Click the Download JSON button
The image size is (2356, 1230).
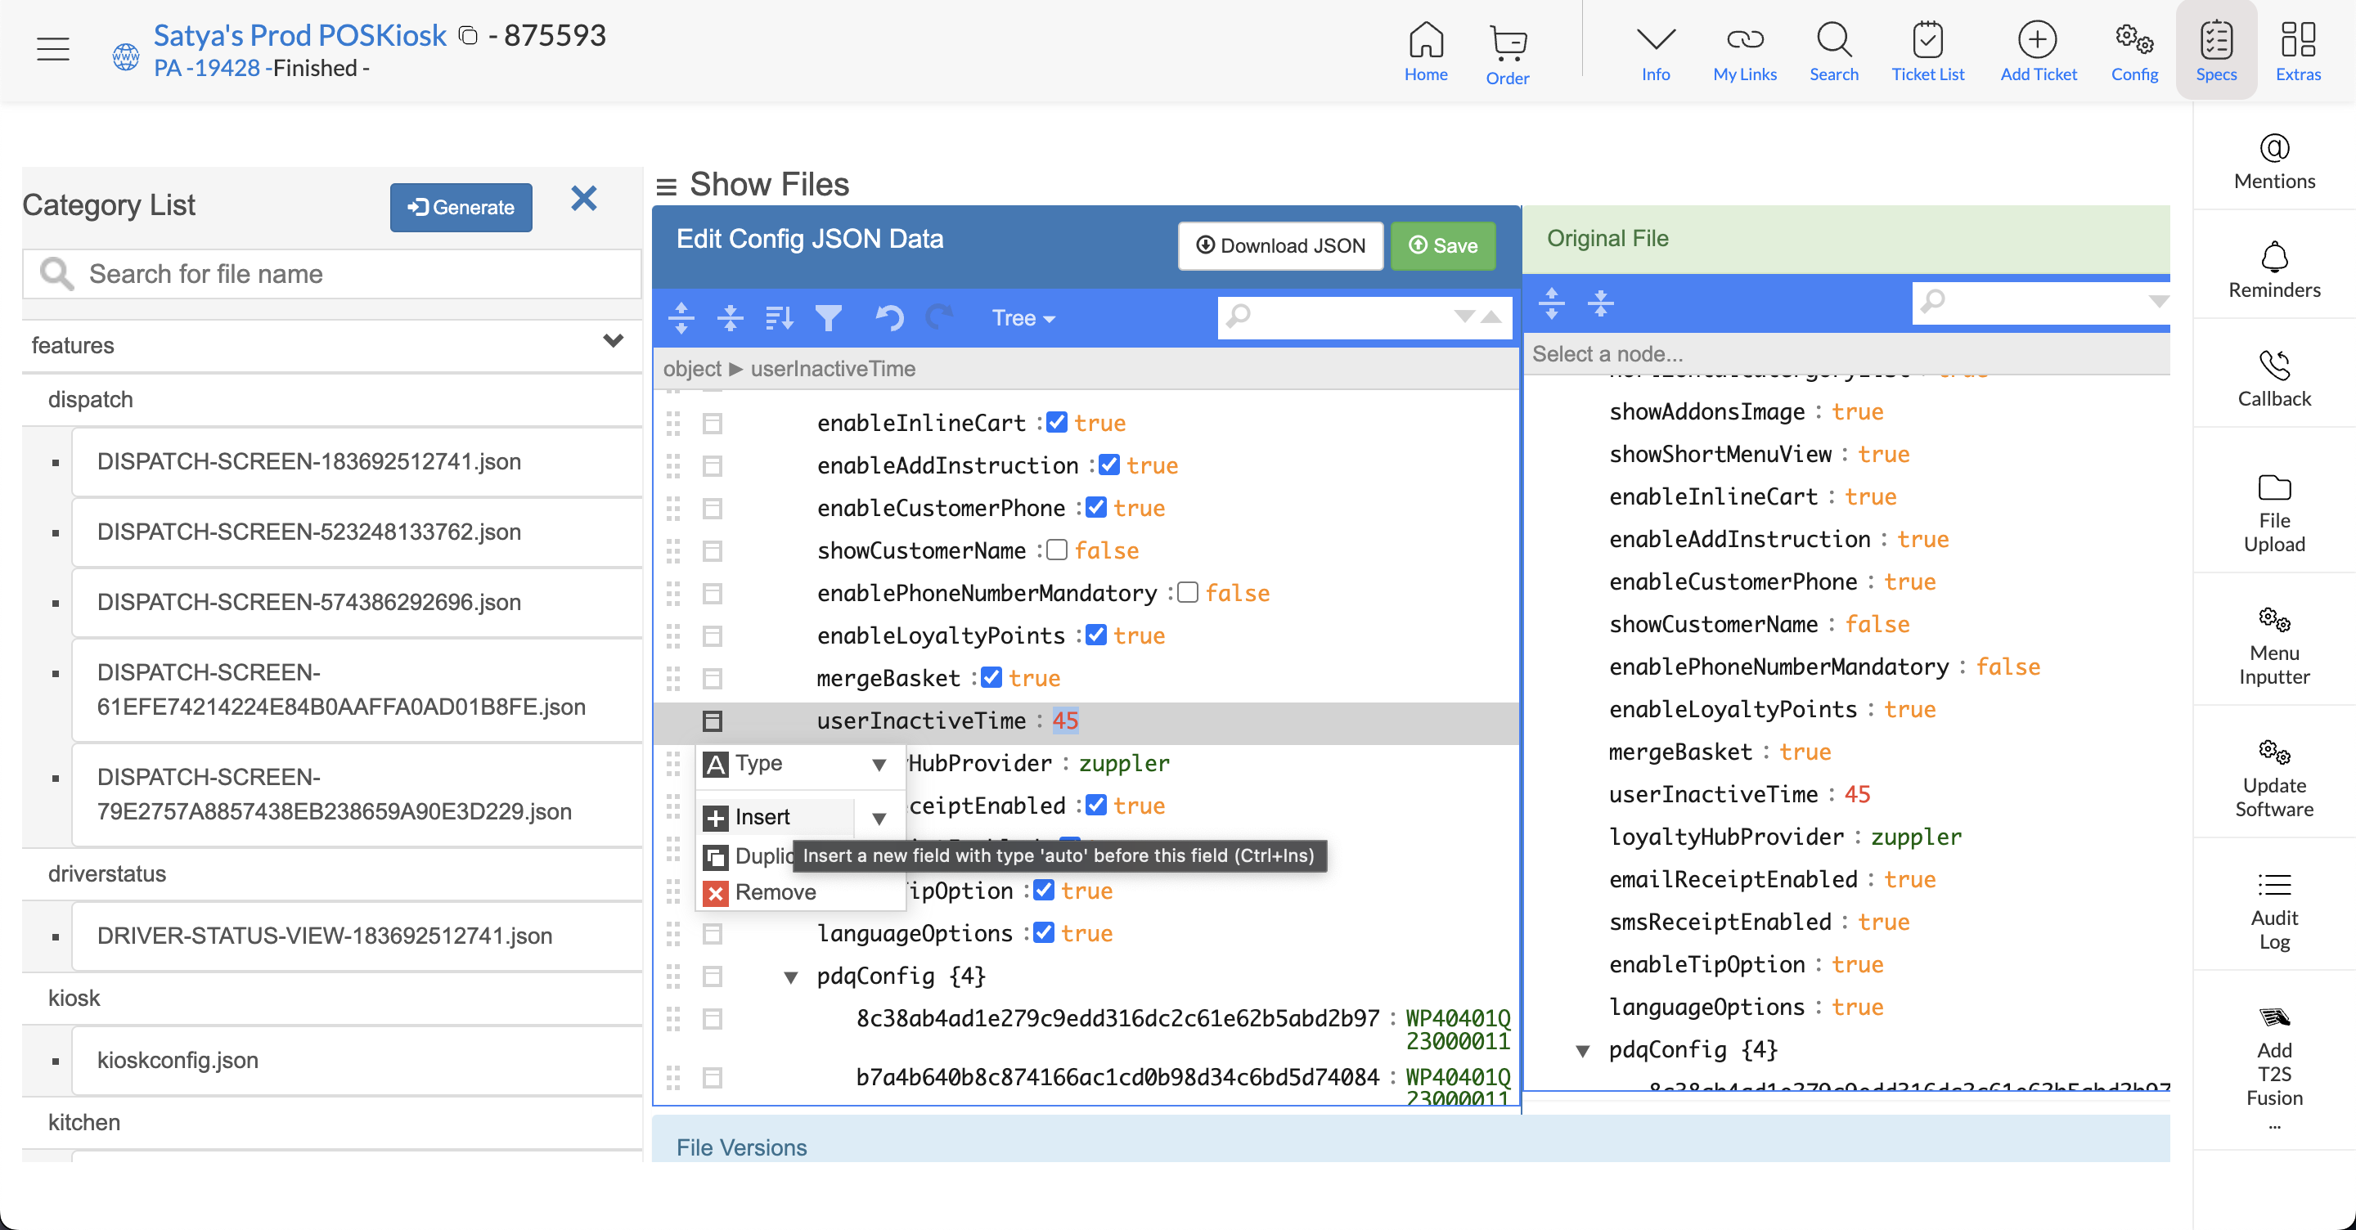tap(1280, 245)
